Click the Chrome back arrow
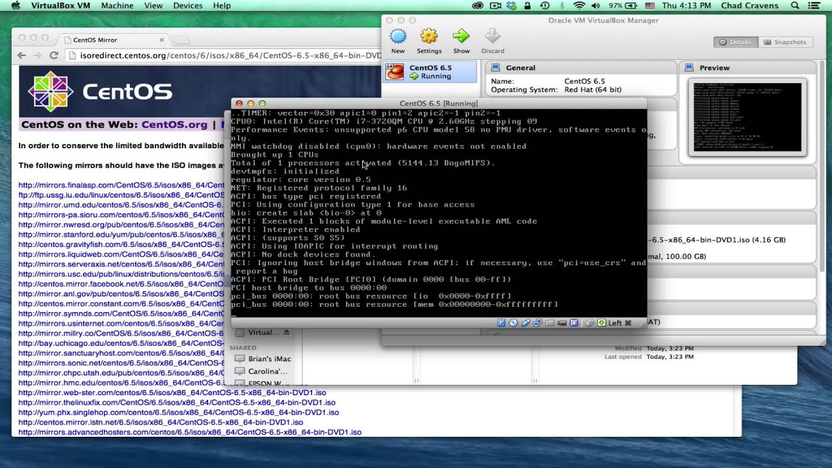The width and height of the screenshot is (832, 468). (21, 56)
